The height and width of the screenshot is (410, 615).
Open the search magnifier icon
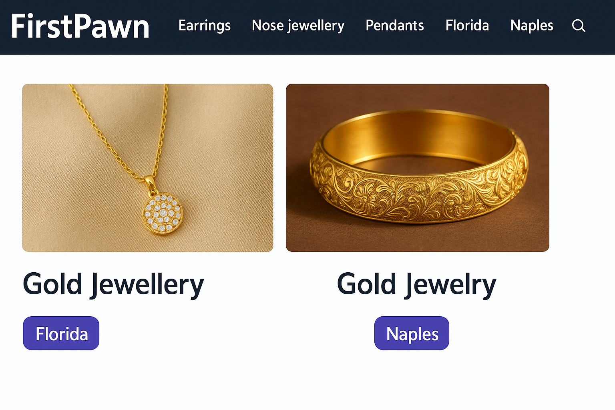[x=579, y=26]
